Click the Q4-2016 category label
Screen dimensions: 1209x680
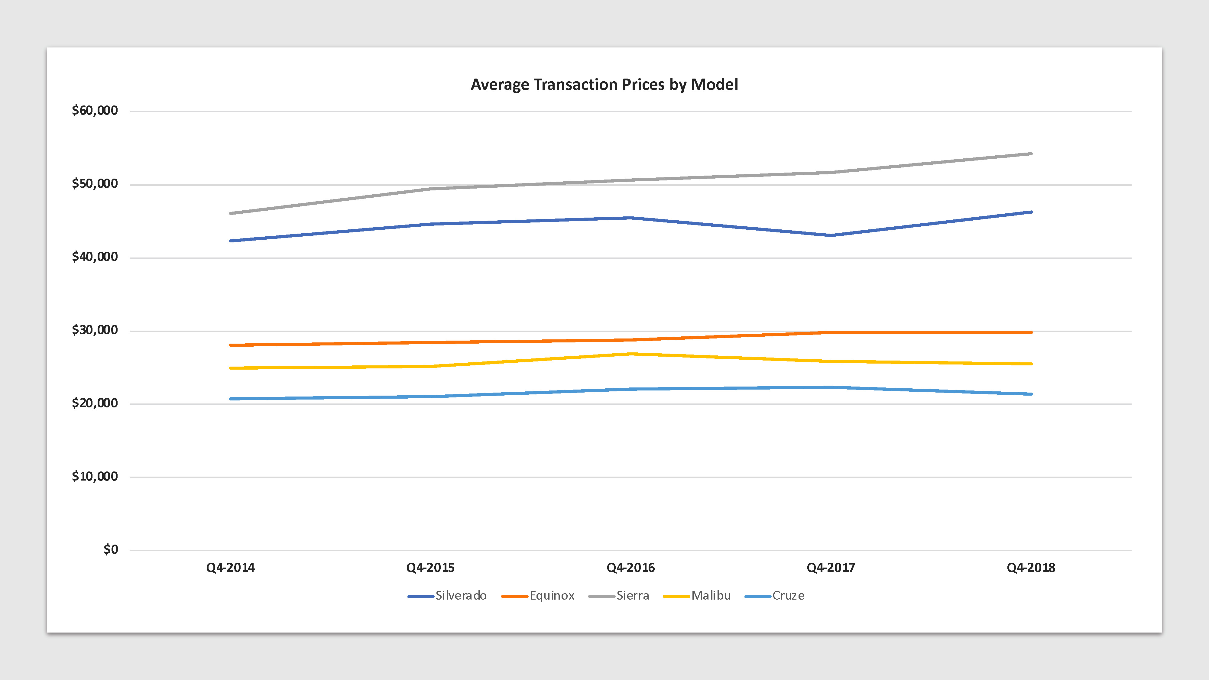click(630, 568)
